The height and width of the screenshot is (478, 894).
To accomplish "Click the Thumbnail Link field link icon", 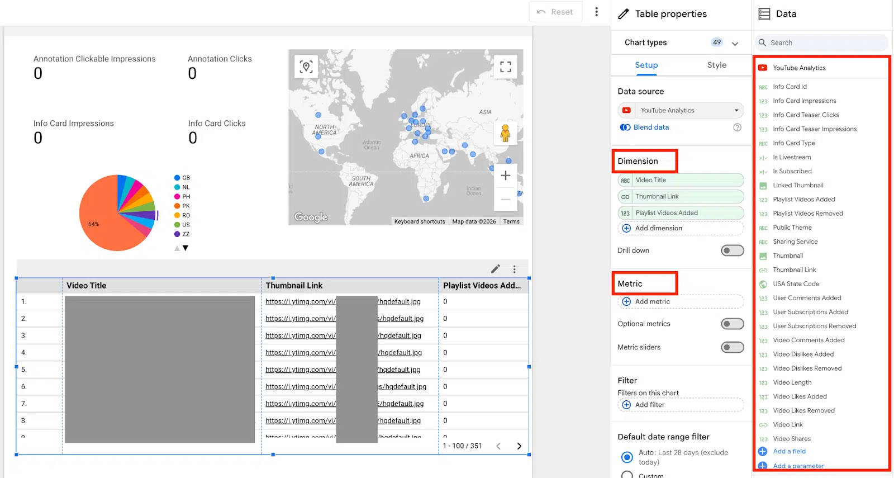I will tap(763, 270).
